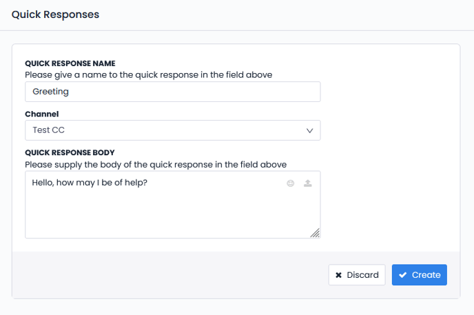
Task: Click the QUICK RESPONSE BODY label
Action: point(70,152)
